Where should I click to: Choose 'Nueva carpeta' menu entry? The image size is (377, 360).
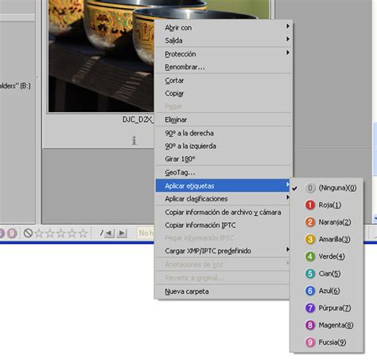click(223, 292)
